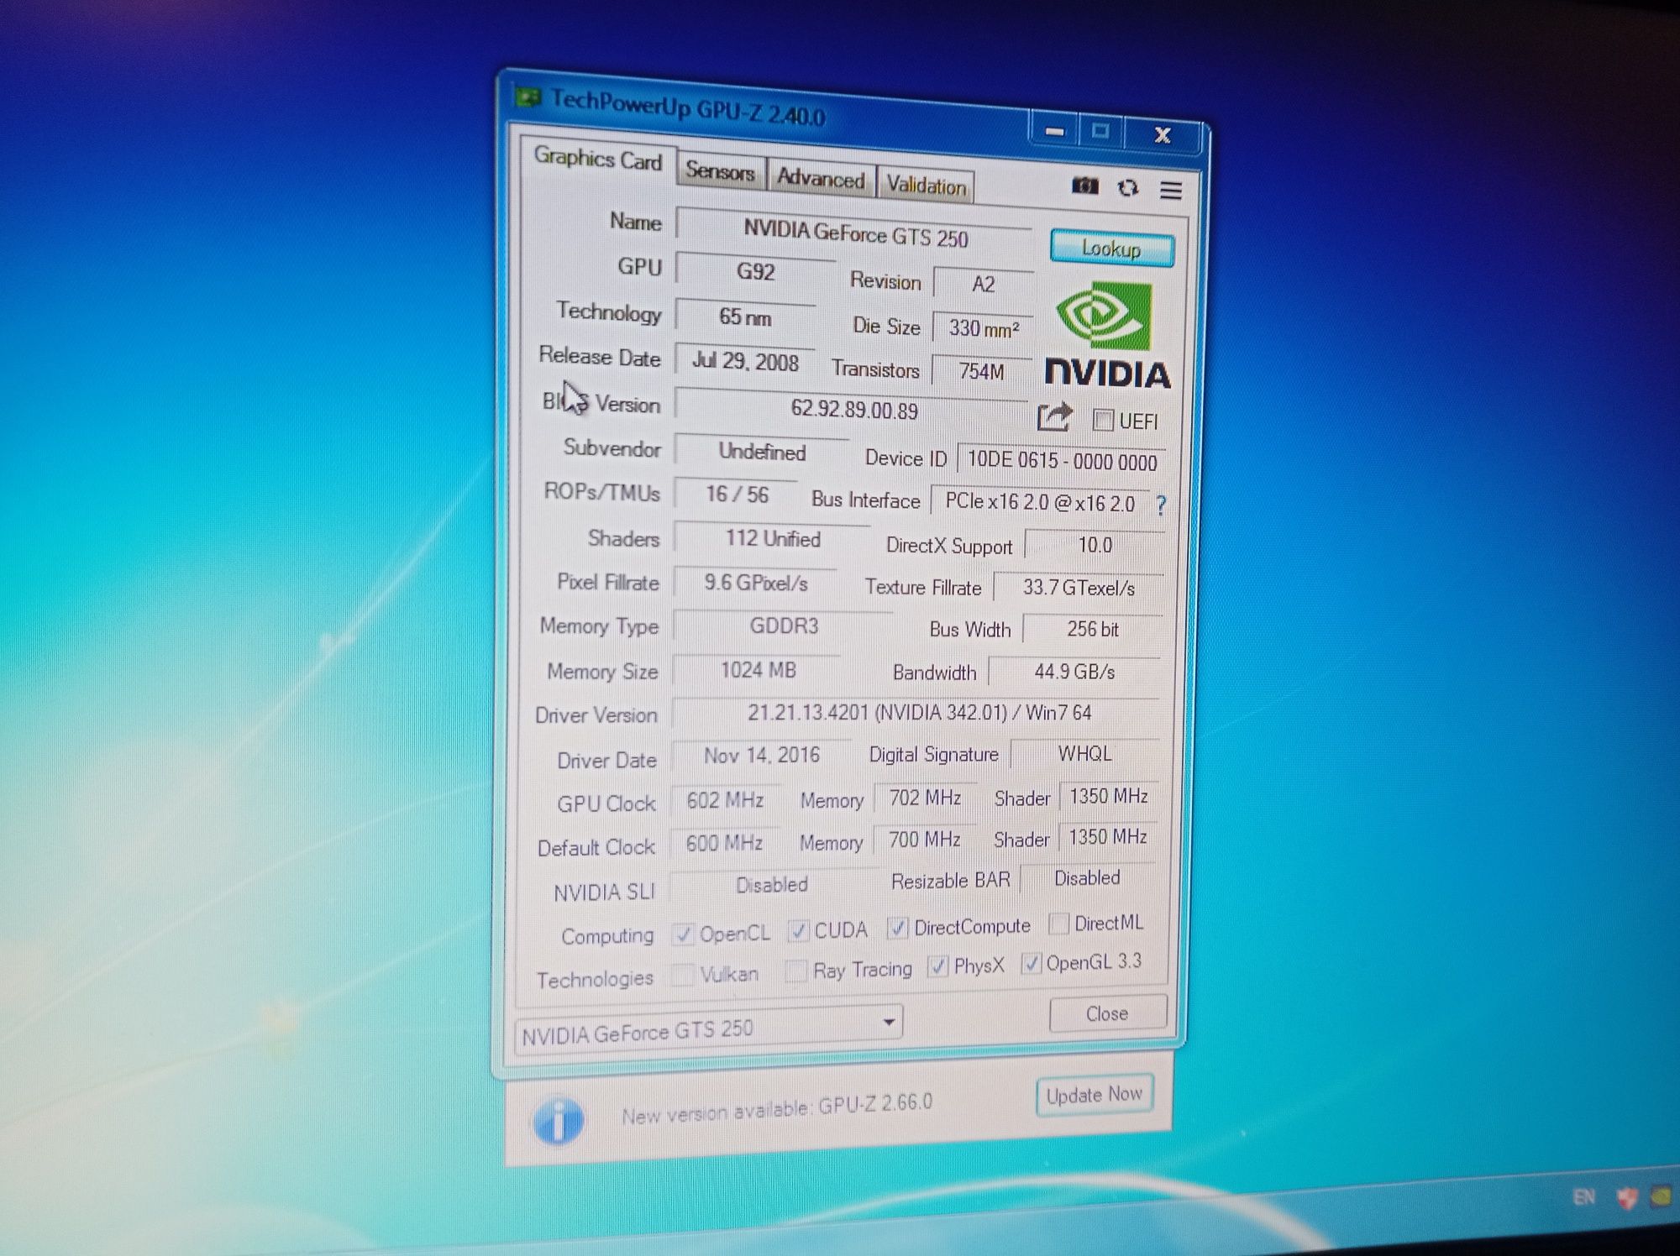This screenshot has width=1680, height=1256.
Task: Toggle the Vulkan checkbox
Action: pyautogui.click(x=685, y=974)
